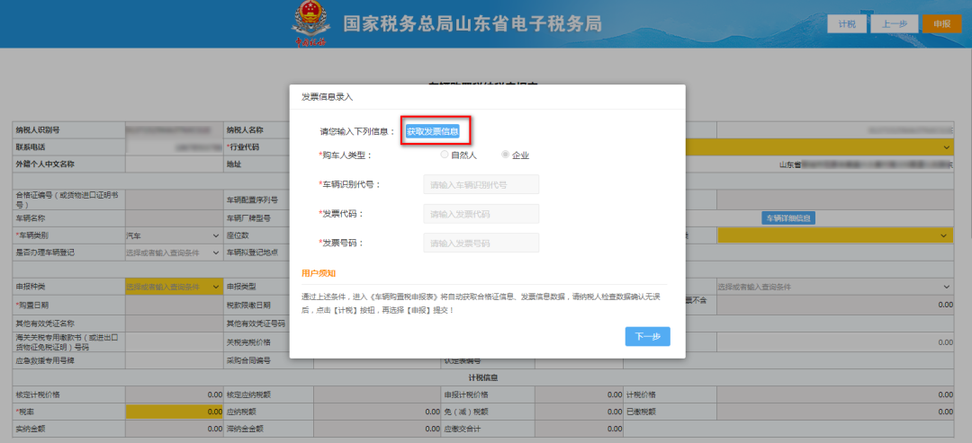Focus the 发票号码 input field

click(481, 243)
